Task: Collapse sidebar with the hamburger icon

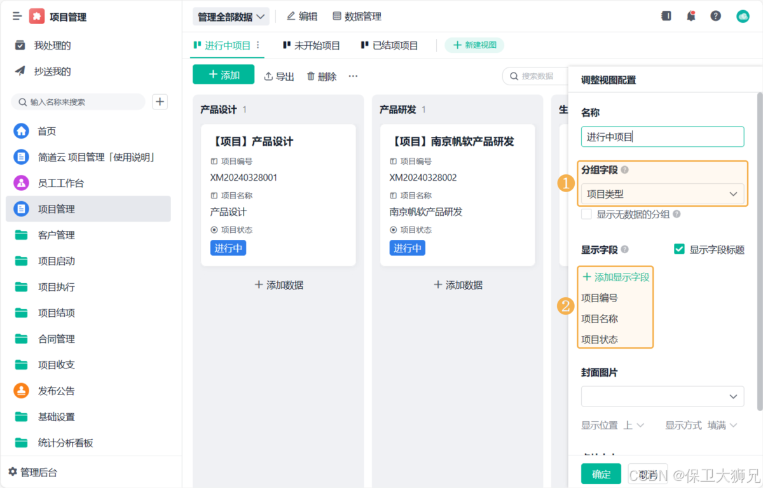Action: click(17, 17)
